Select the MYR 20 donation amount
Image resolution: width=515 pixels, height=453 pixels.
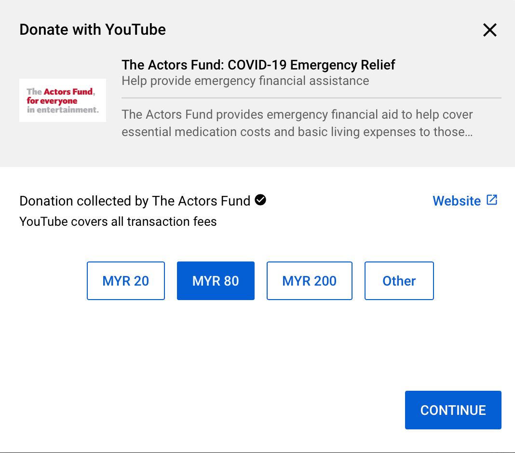click(x=126, y=281)
